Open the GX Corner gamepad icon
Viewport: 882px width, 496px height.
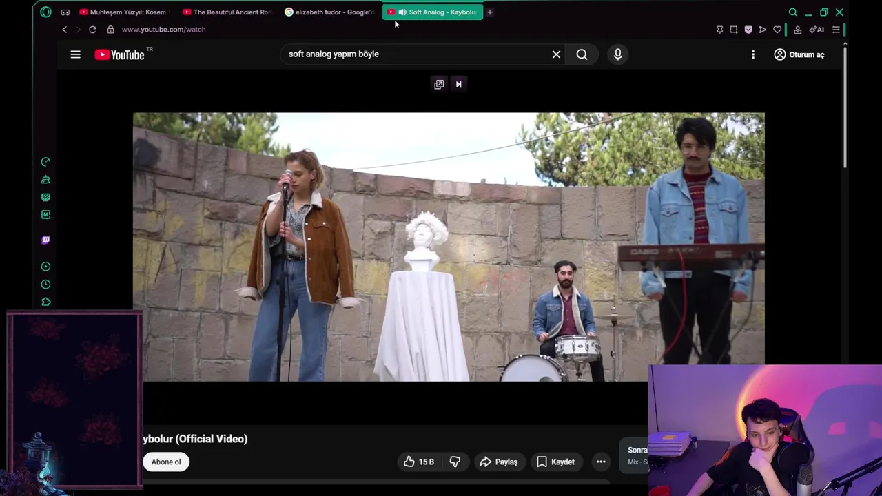65,12
